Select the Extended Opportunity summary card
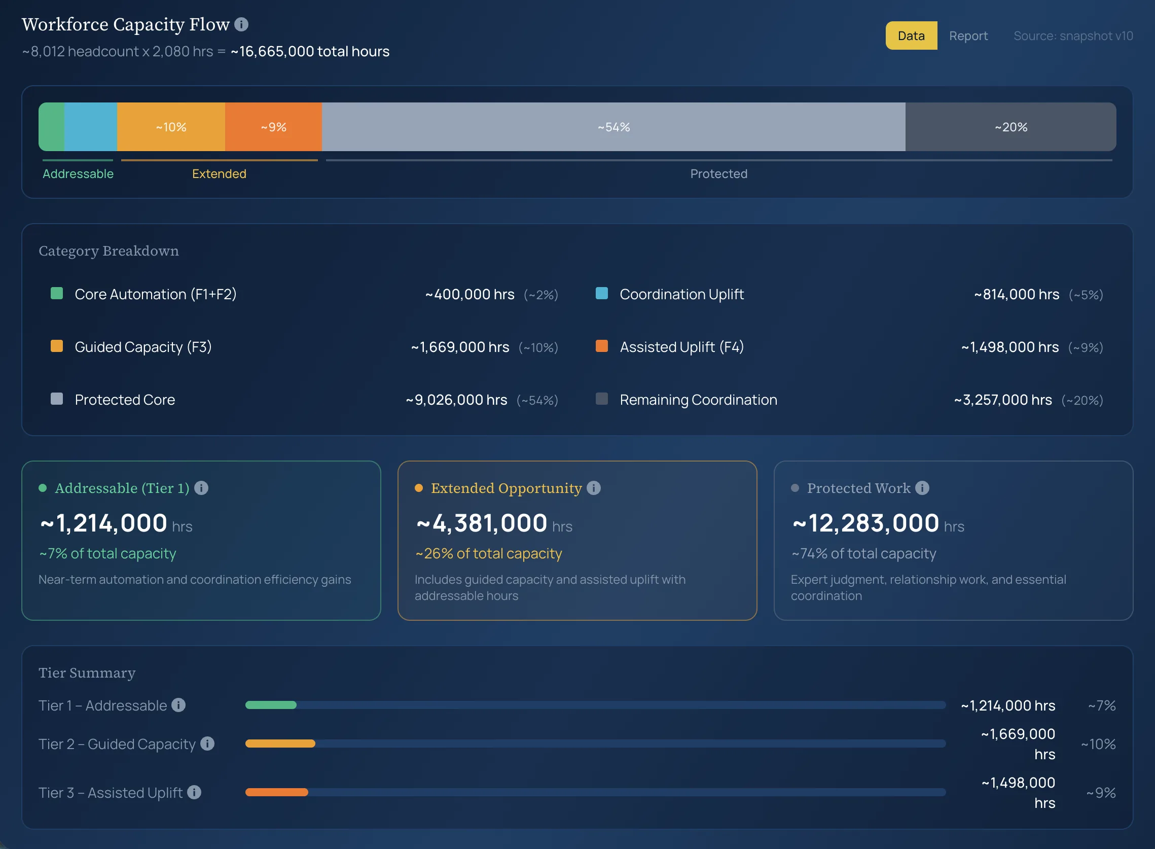The height and width of the screenshot is (849, 1155). click(x=577, y=540)
